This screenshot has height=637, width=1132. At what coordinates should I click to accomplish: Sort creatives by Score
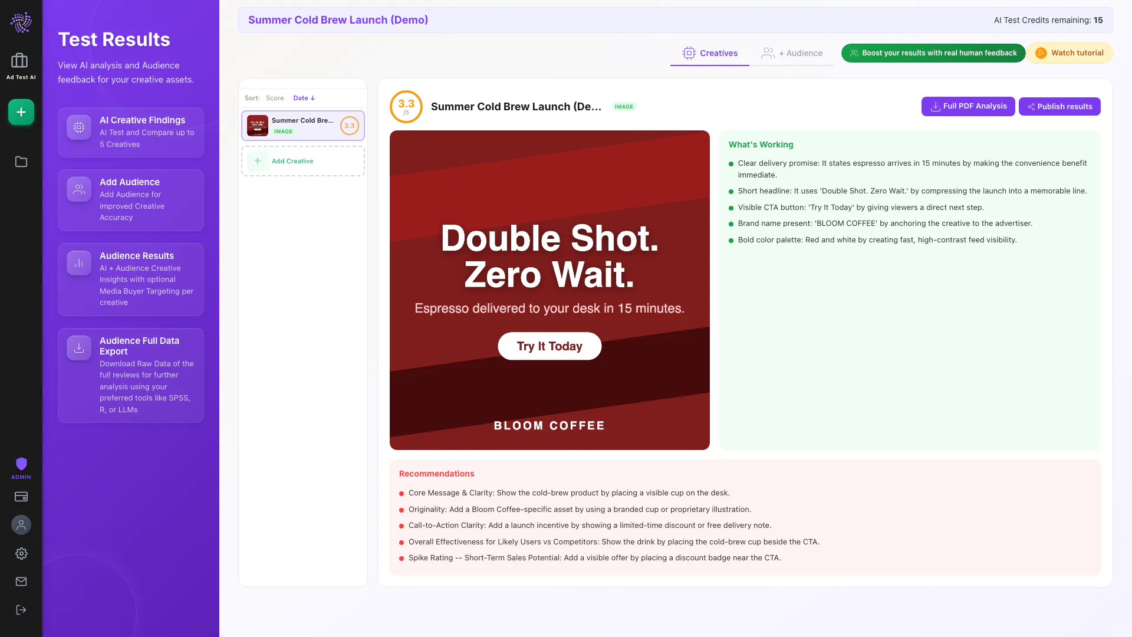tap(275, 98)
